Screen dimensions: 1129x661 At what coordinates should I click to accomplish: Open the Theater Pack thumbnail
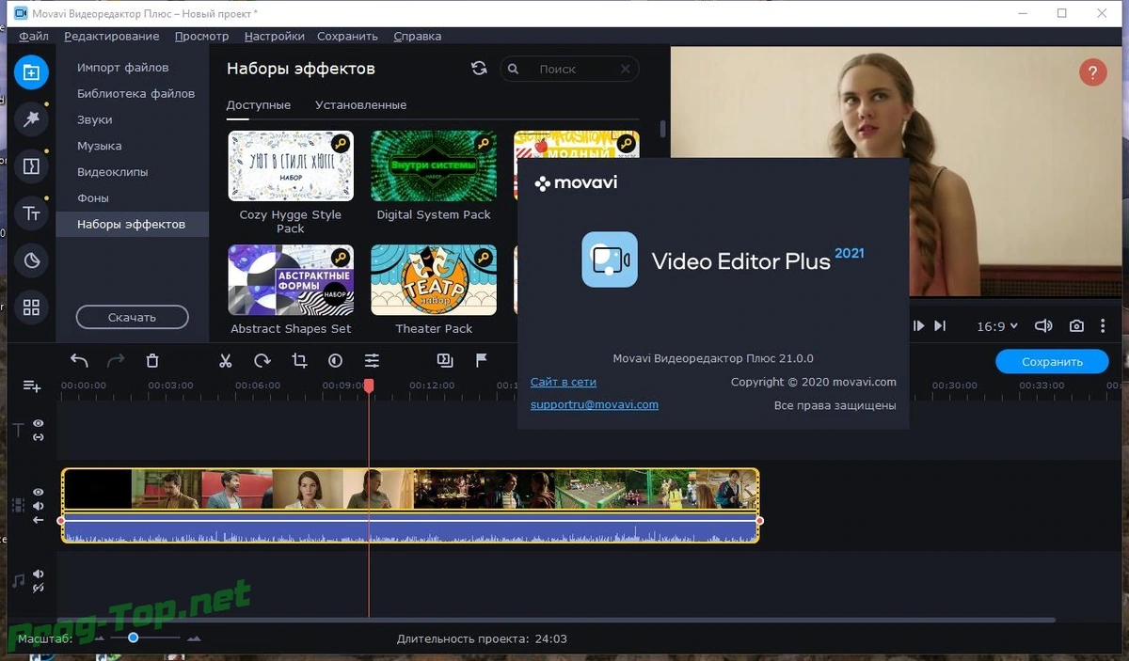[434, 279]
